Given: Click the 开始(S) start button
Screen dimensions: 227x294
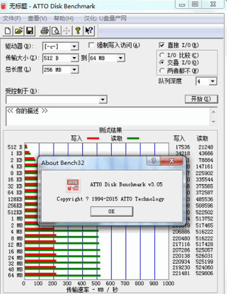Looking at the screenshot, I should (x=201, y=99).
